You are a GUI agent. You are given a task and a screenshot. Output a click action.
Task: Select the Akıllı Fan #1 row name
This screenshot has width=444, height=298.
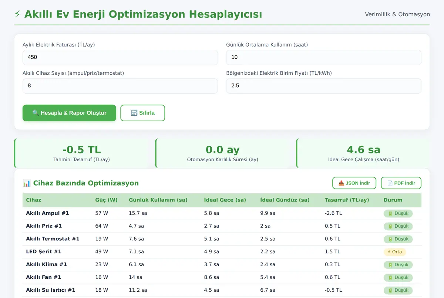(x=44, y=277)
